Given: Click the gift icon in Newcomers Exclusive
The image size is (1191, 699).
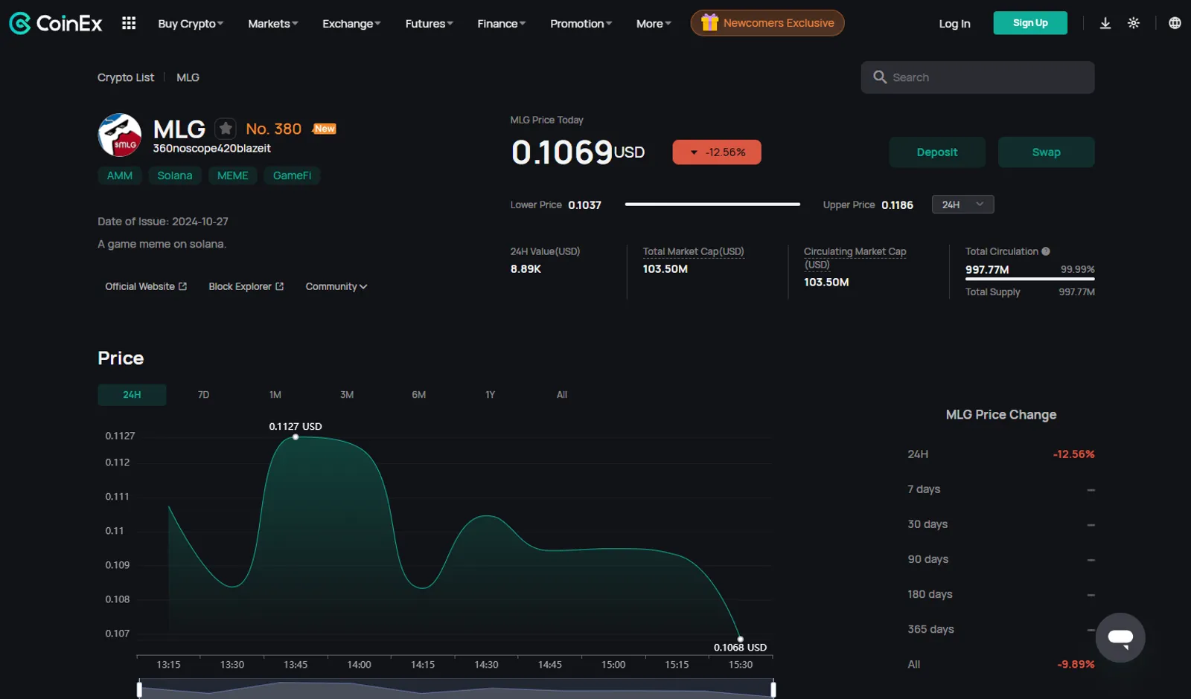Looking at the screenshot, I should [x=709, y=22].
